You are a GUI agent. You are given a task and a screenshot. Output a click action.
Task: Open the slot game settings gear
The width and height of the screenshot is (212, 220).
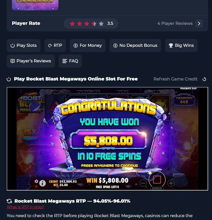[36, 181]
